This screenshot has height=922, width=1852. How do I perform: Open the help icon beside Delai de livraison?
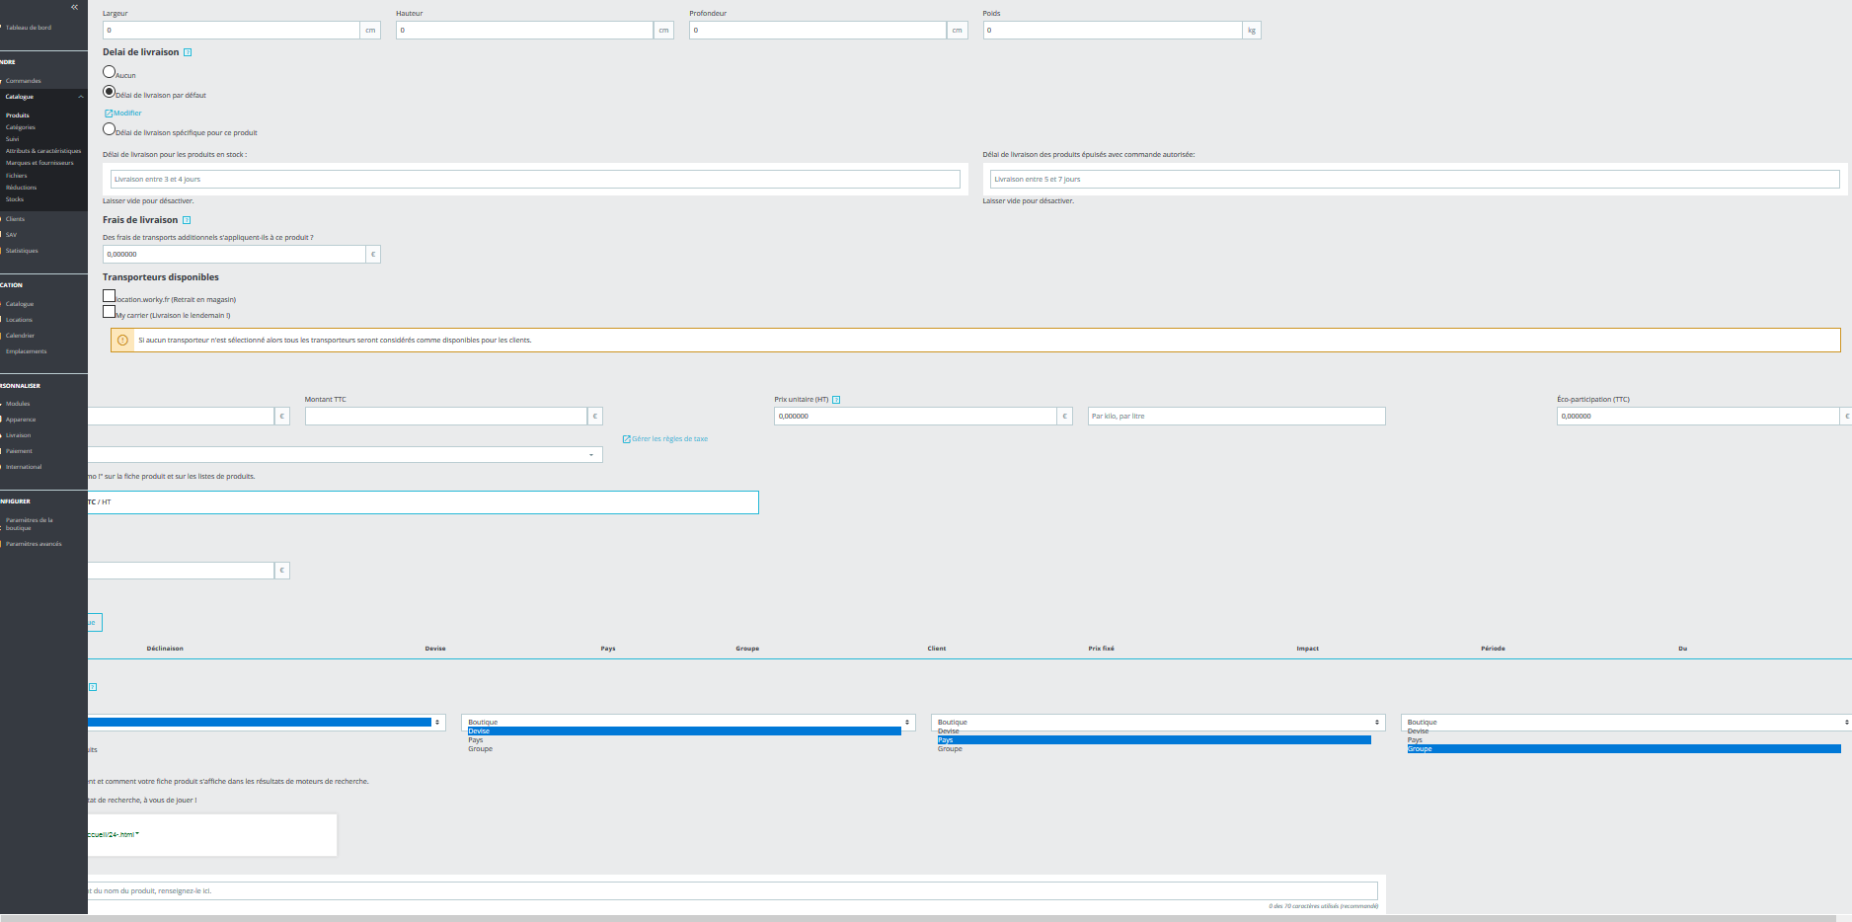coord(188,52)
